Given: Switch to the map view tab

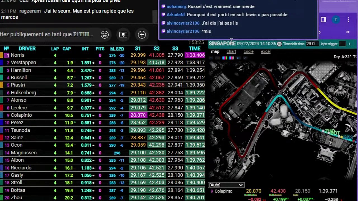Looking at the screenshot, I should pyautogui.click(x=215, y=51).
